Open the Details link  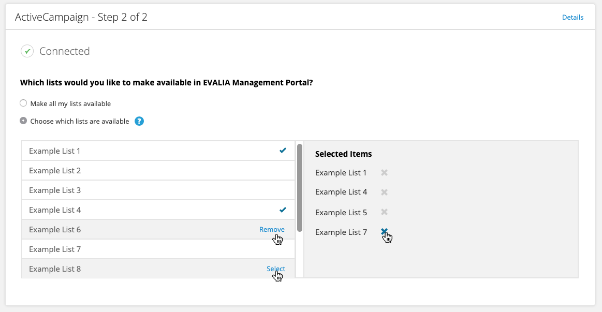[572, 17]
